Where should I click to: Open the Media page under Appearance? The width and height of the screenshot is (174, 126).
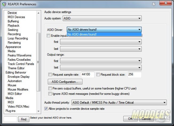click(11, 51)
